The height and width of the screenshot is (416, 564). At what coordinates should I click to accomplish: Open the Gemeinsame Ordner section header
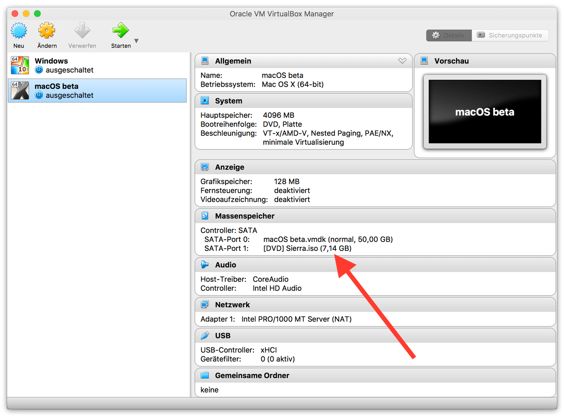(375, 375)
